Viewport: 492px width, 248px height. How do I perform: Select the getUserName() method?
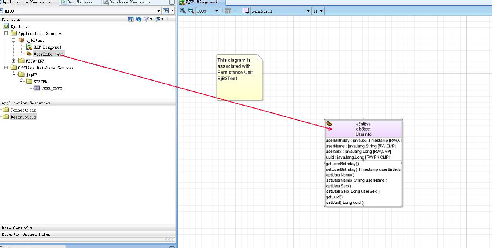click(340, 175)
